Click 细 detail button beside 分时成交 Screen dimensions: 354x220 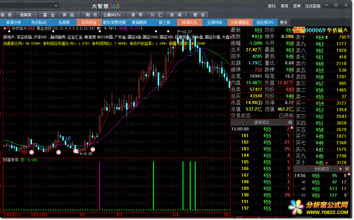[347, 169]
